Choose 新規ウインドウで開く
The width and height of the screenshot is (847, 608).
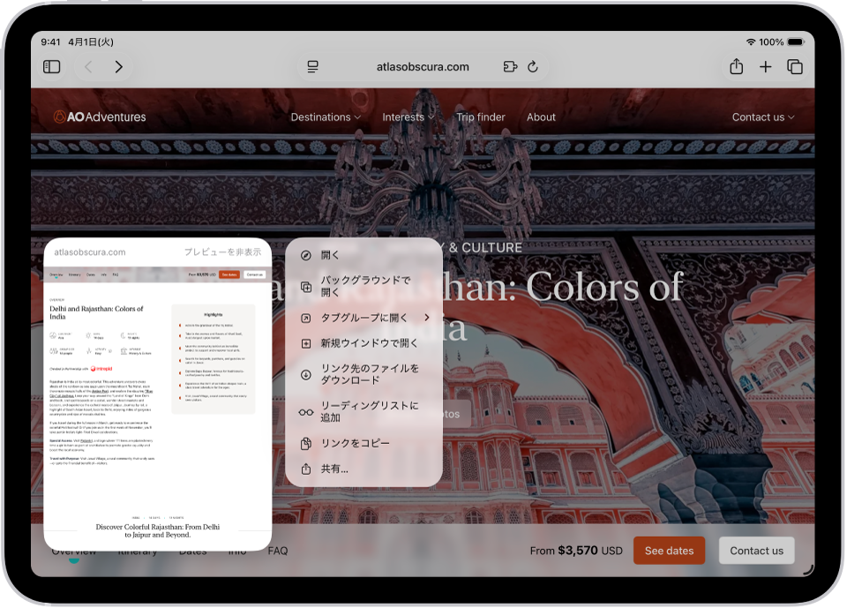(x=364, y=343)
